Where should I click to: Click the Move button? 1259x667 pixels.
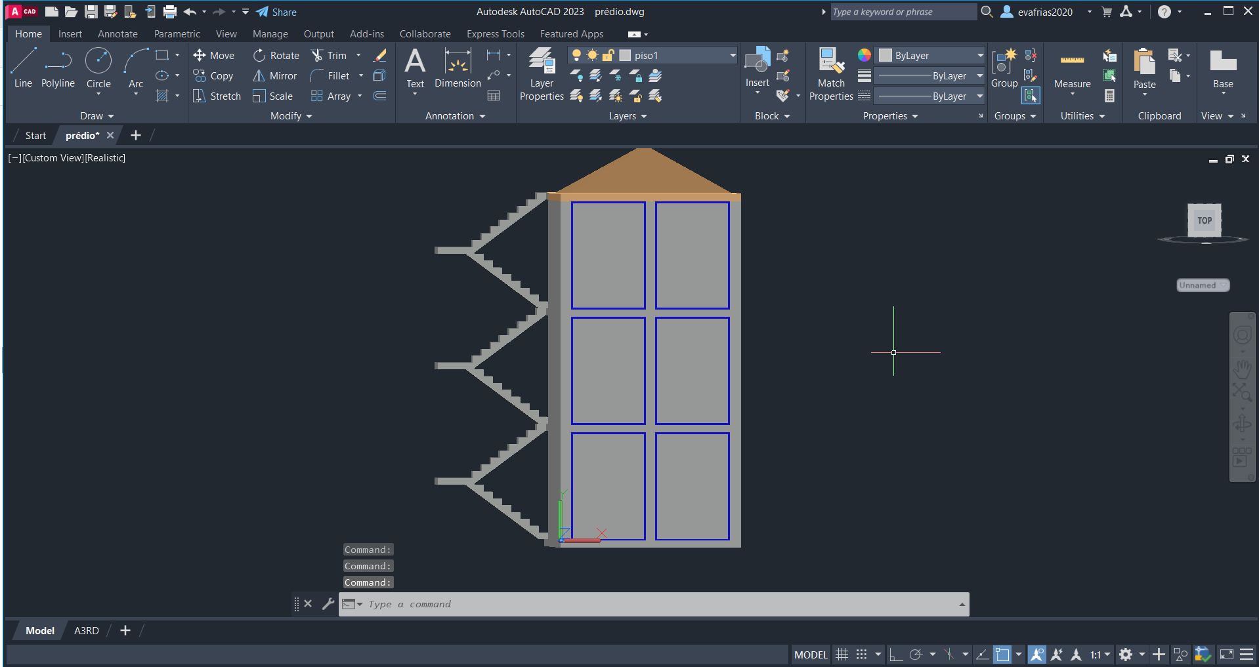click(214, 56)
